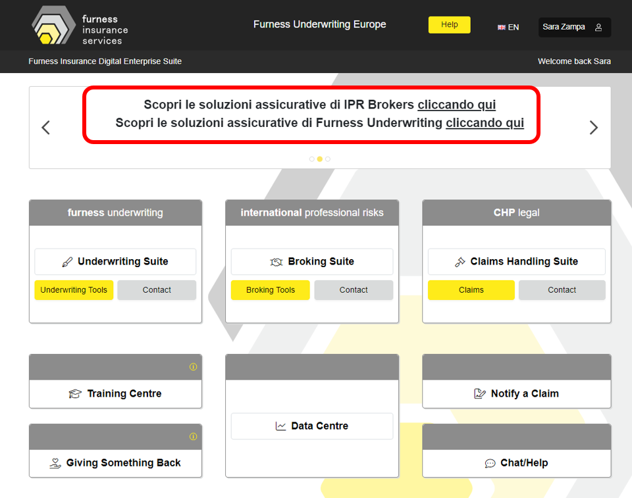Viewport: 632px width, 498px height.
Task: Click the info icon on Giving Something Back card
Action: [193, 437]
